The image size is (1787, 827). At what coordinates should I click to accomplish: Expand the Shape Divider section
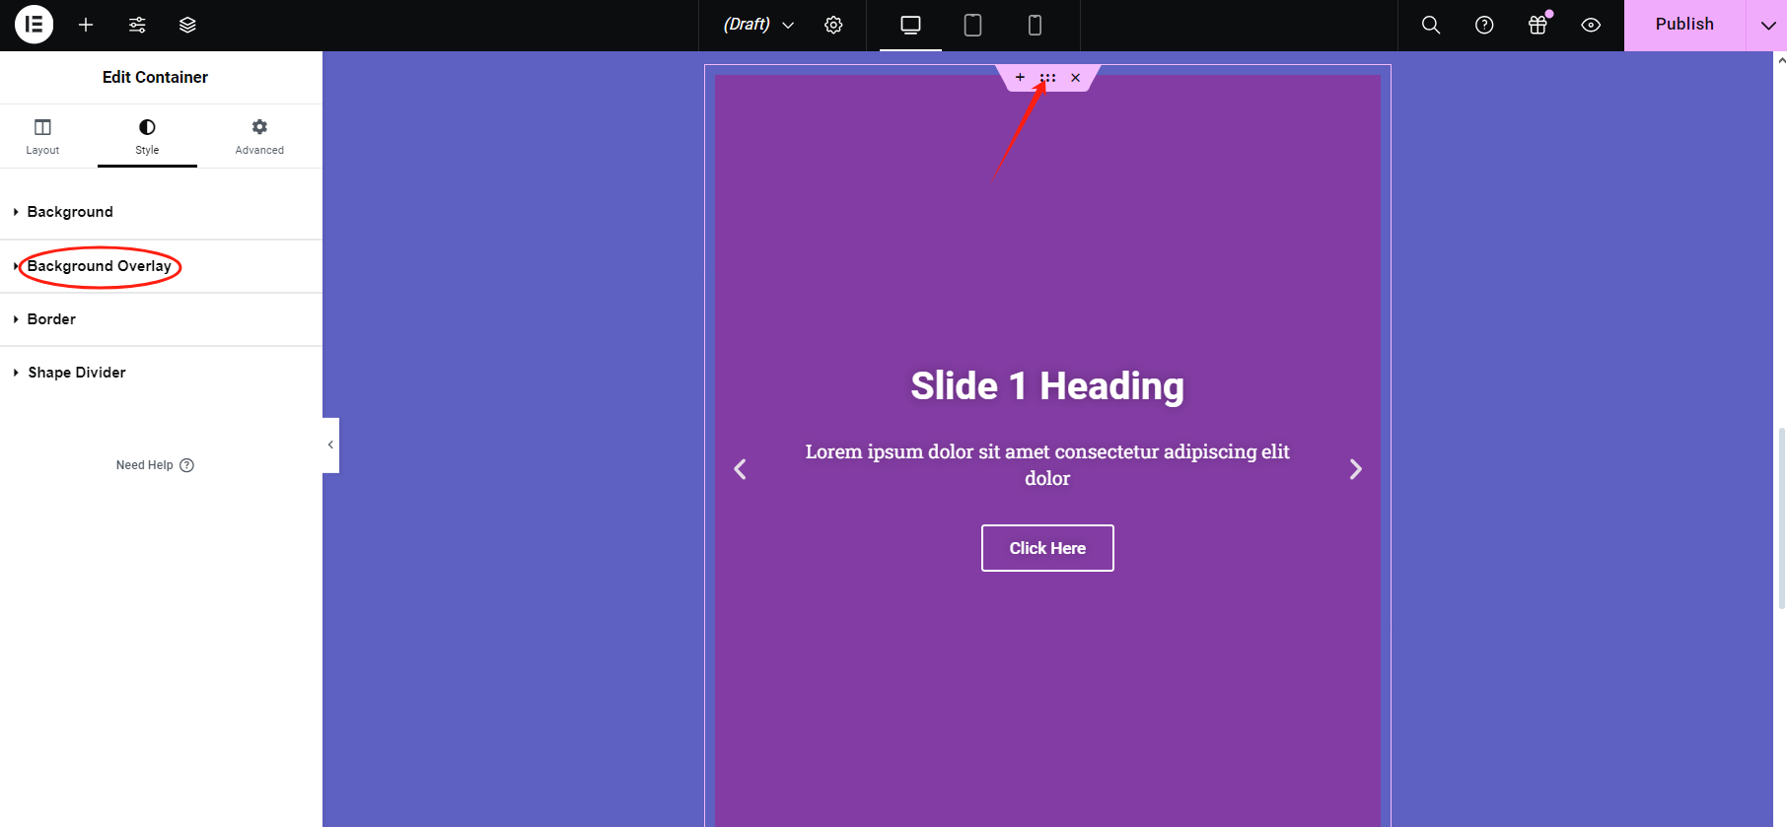coord(161,373)
